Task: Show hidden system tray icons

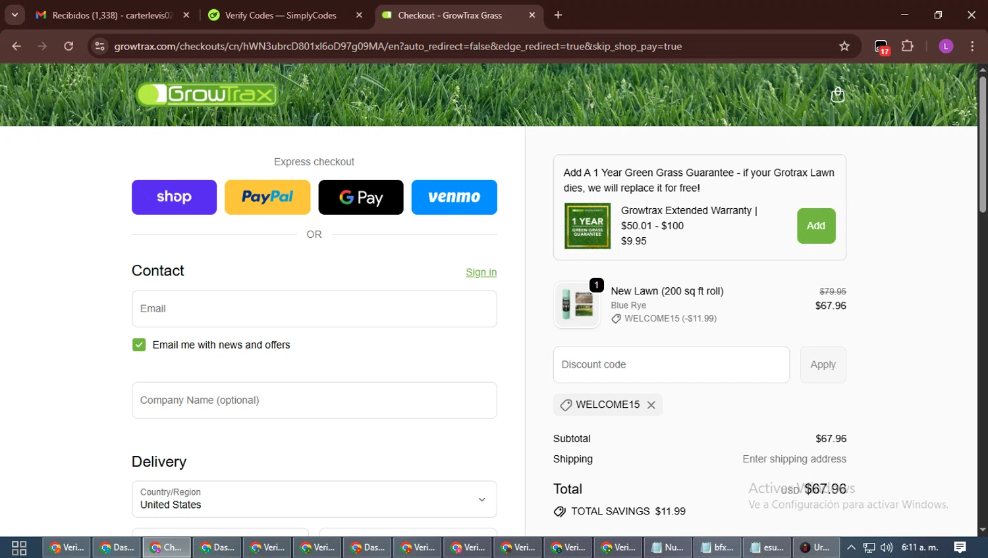Action: tap(852, 547)
